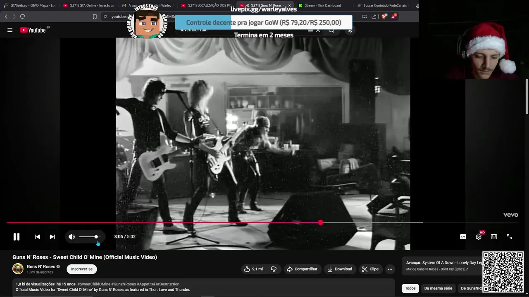The height and width of the screenshot is (297, 529).
Task: Click the 3:05 / 5:02 time display
Action: coord(125,237)
